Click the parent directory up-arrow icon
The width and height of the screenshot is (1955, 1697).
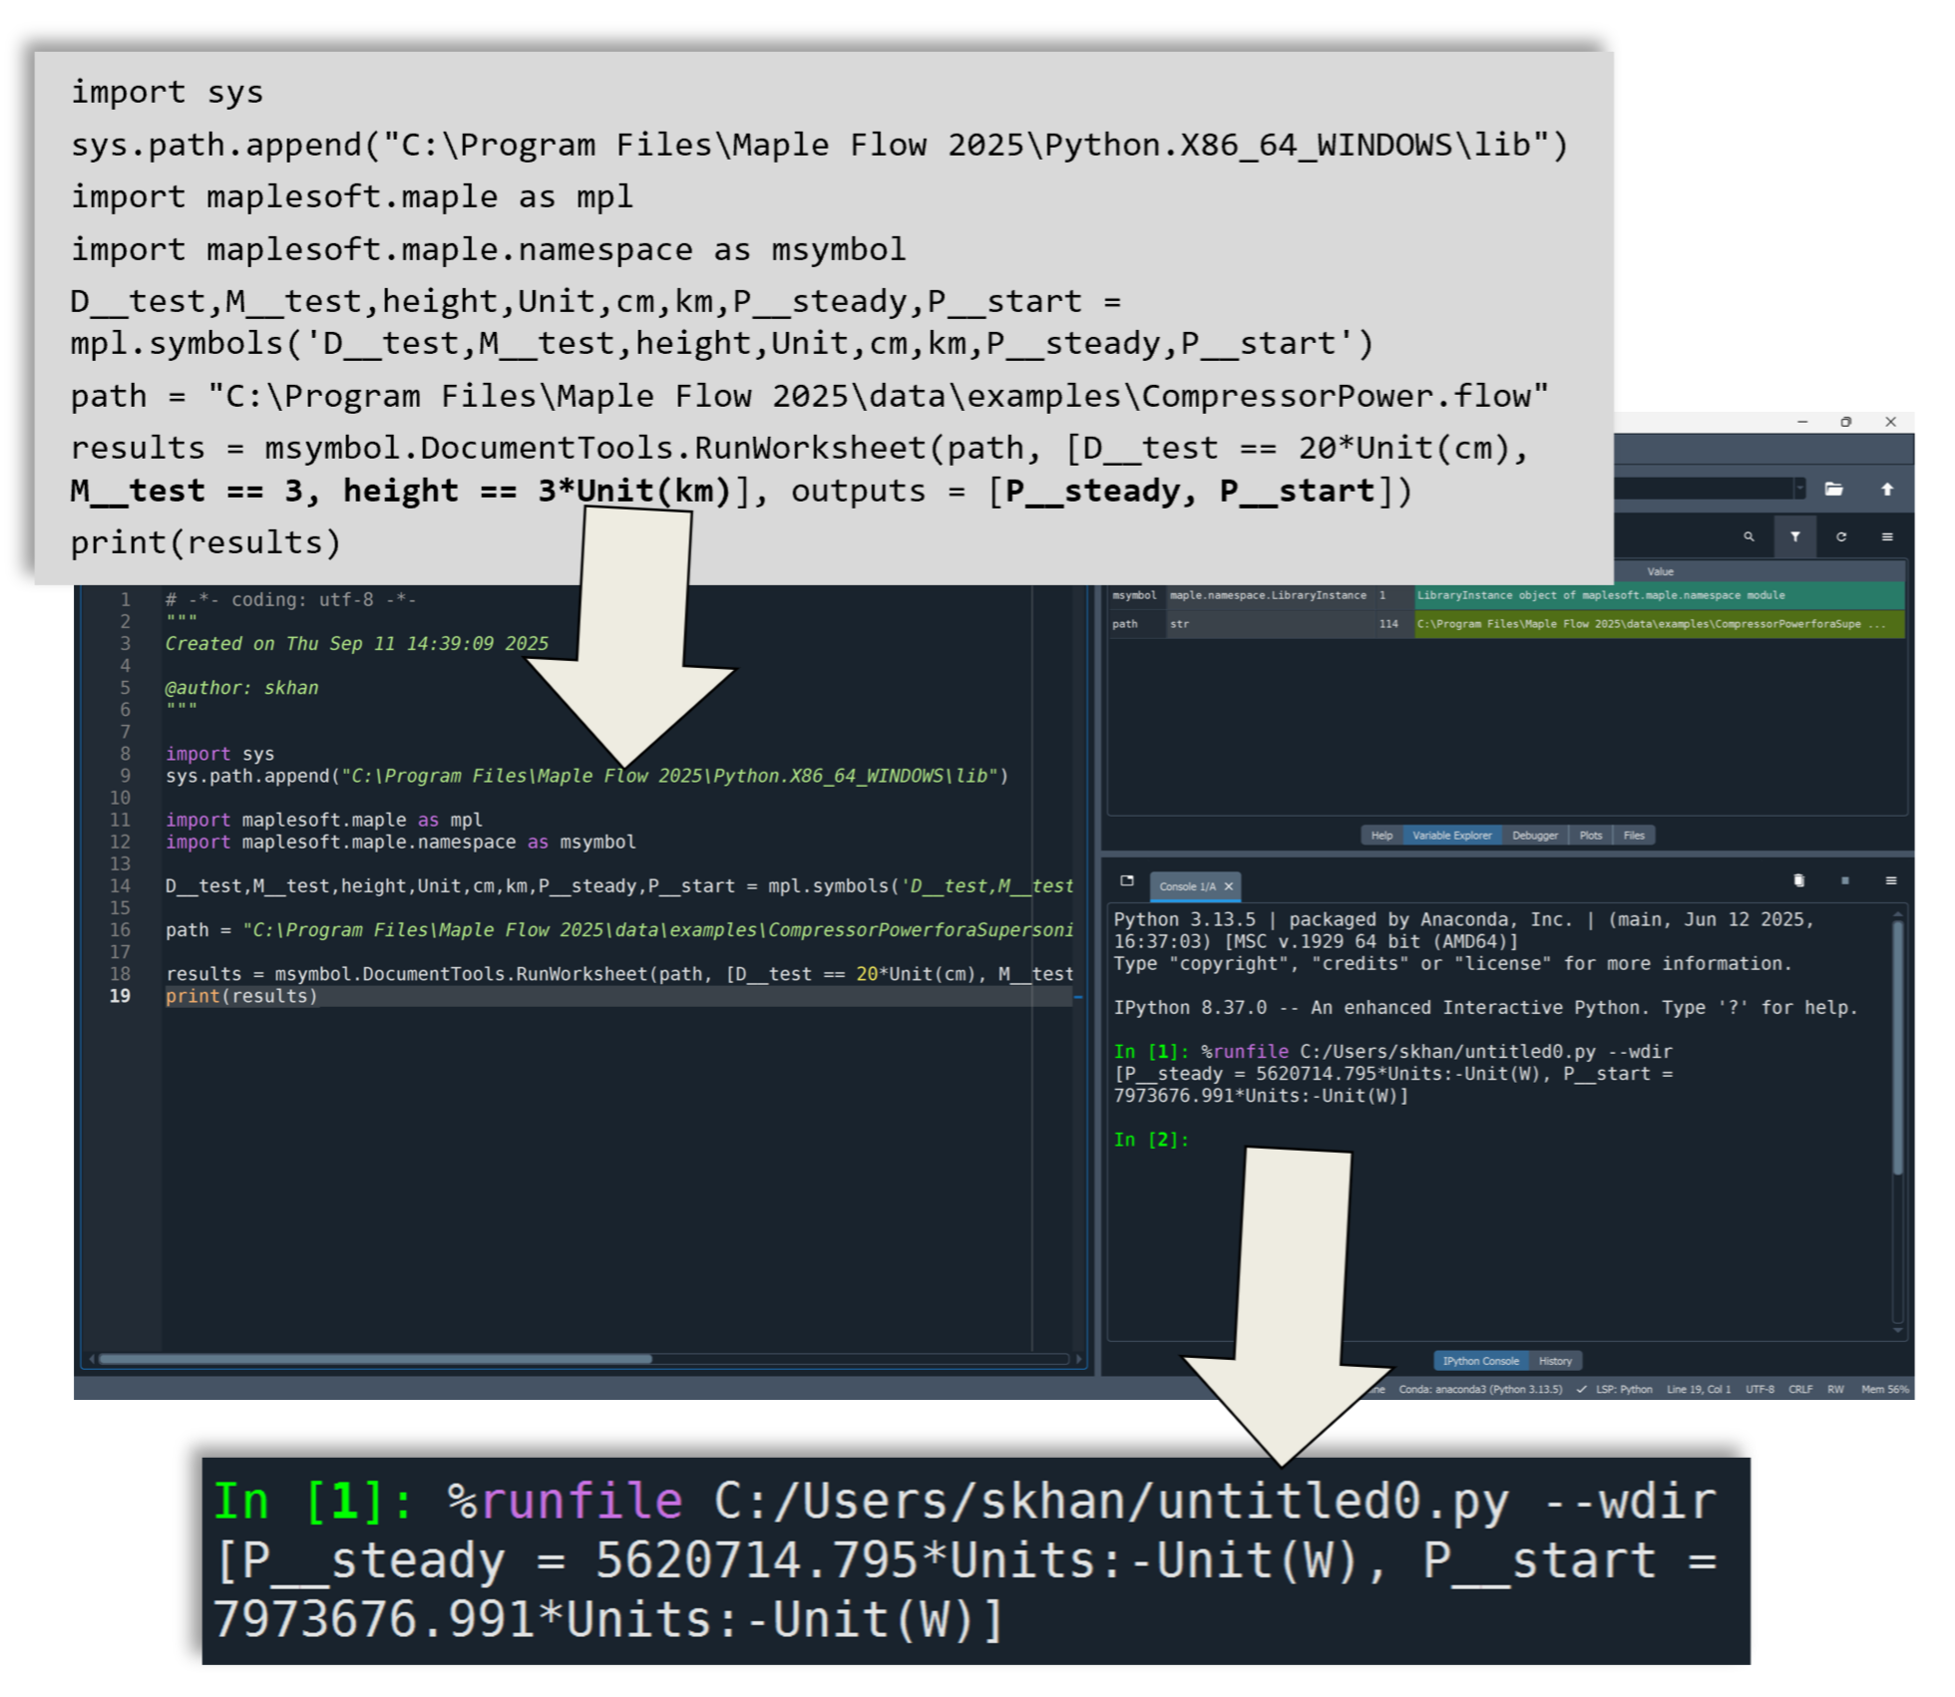click(x=1887, y=489)
